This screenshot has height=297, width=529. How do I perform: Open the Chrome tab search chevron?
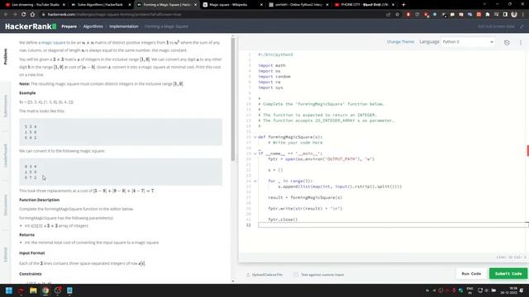tap(484, 5)
